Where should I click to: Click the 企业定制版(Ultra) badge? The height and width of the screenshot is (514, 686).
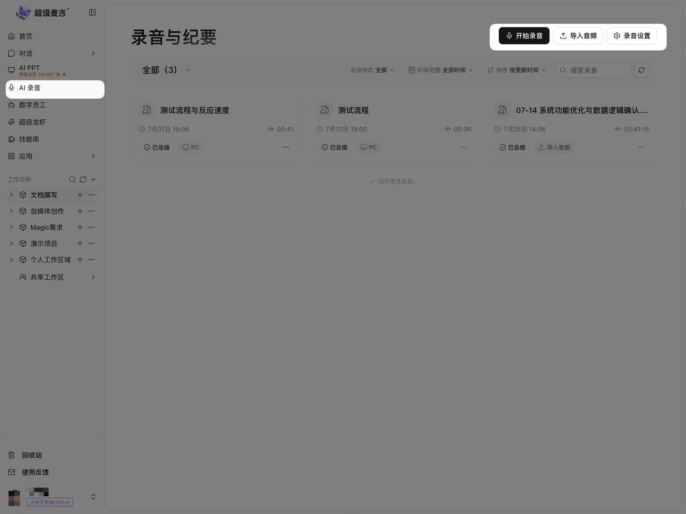tap(50, 502)
